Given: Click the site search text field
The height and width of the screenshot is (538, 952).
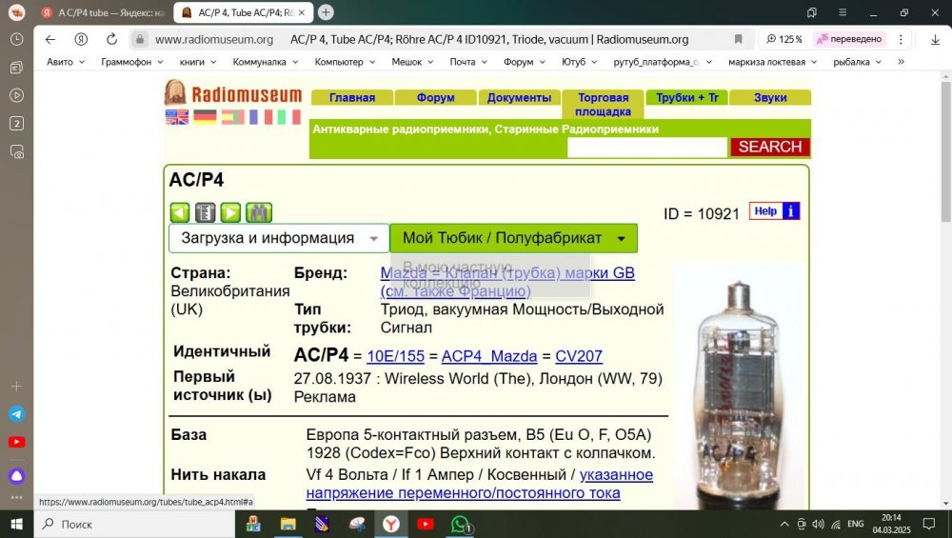Looking at the screenshot, I should pyautogui.click(x=646, y=147).
